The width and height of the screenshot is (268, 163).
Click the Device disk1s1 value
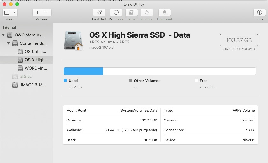[x=249, y=140]
